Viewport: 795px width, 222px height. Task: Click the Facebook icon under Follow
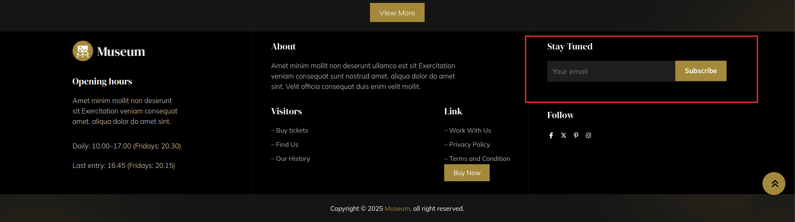click(551, 136)
